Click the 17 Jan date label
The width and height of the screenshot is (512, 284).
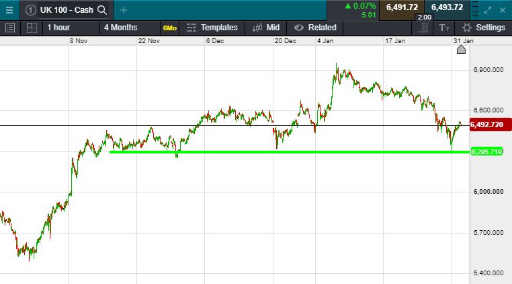[395, 41]
